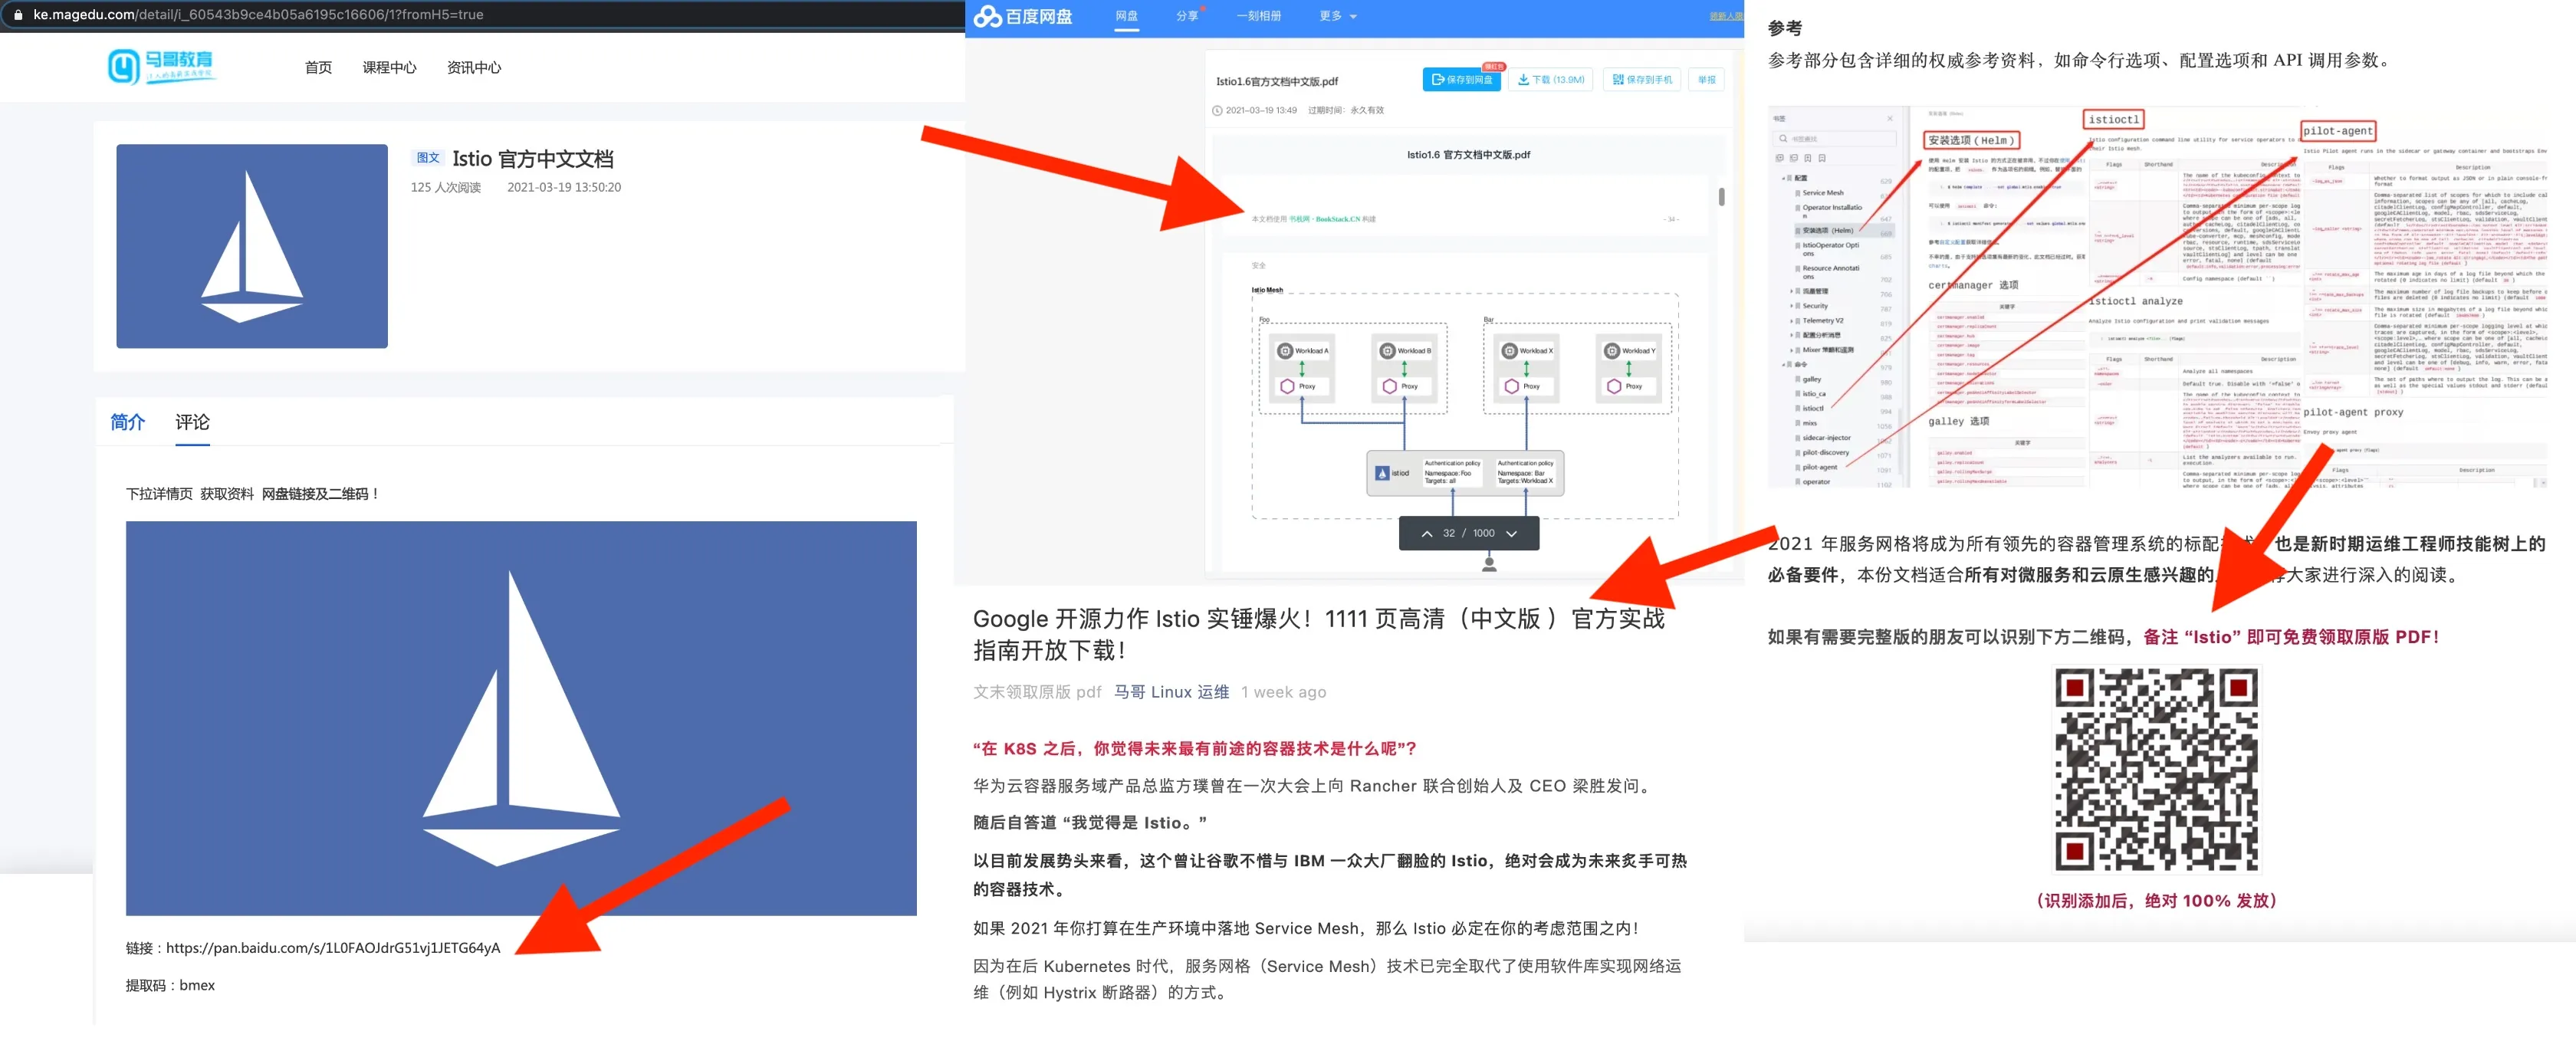Go to 首页 in the magedu navigation
This screenshot has height=1064, width=2576.
(318, 68)
